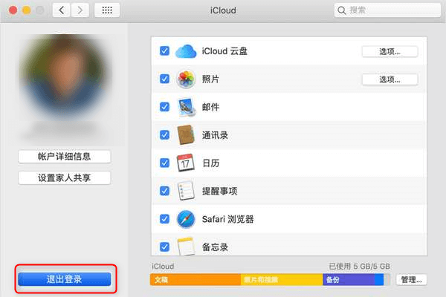Disable the 邮件 checkbox
The width and height of the screenshot is (446, 297).
click(x=164, y=107)
